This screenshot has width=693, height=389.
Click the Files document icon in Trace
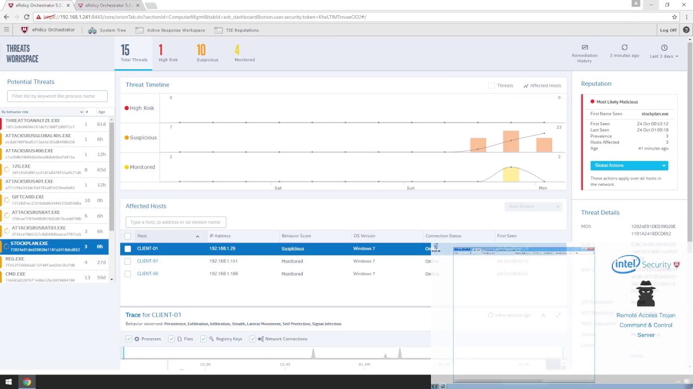[x=179, y=339]
